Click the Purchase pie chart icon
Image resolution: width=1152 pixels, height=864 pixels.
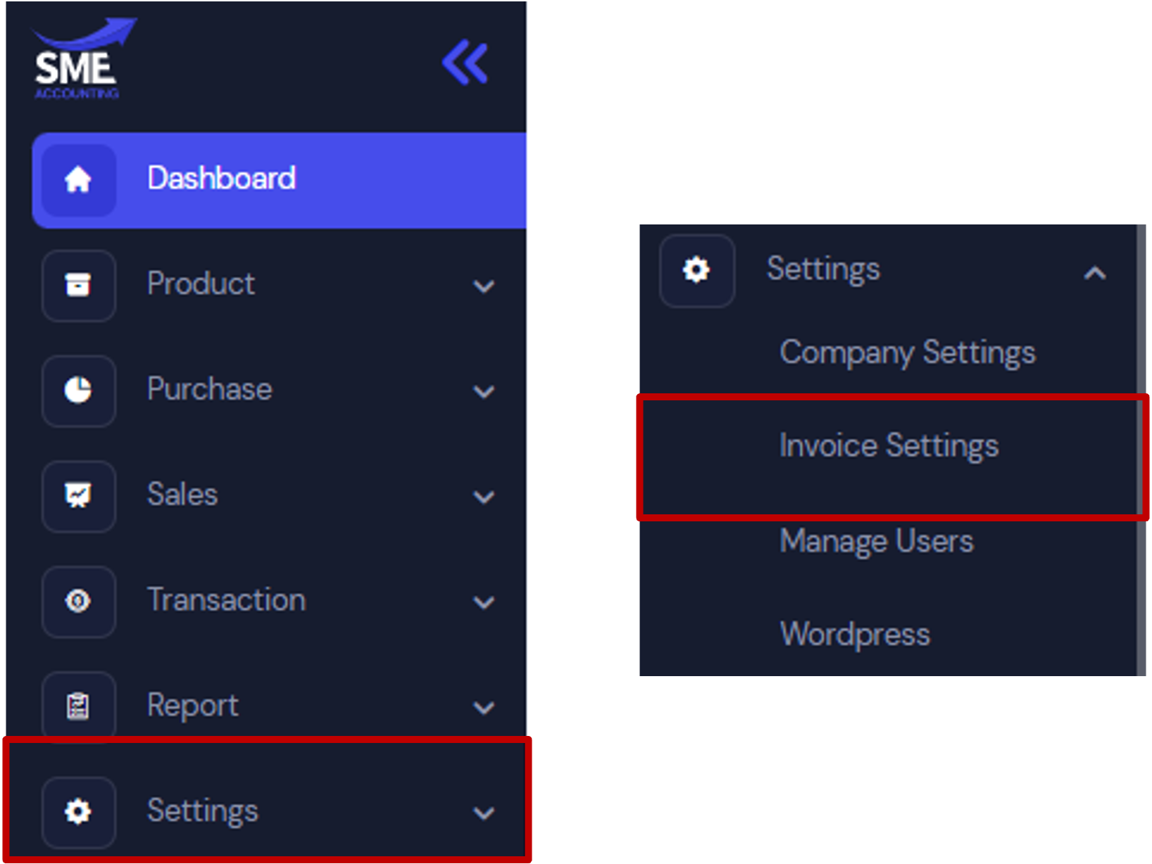(78, 391)
